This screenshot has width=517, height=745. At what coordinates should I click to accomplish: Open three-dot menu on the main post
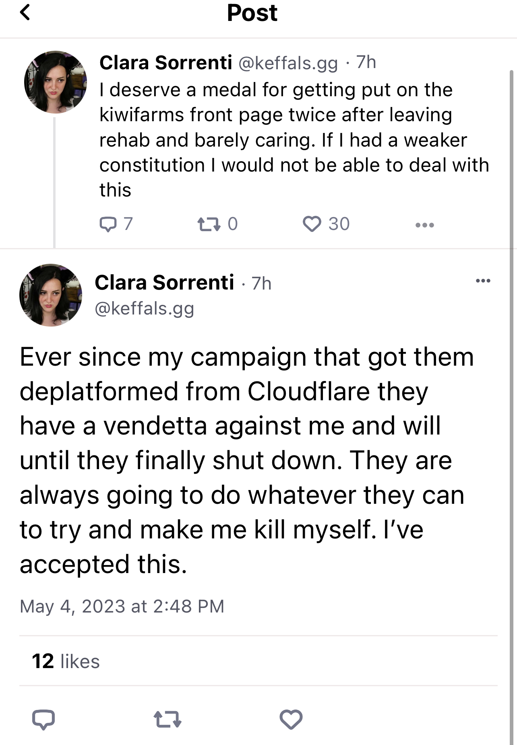pos(483,281)
